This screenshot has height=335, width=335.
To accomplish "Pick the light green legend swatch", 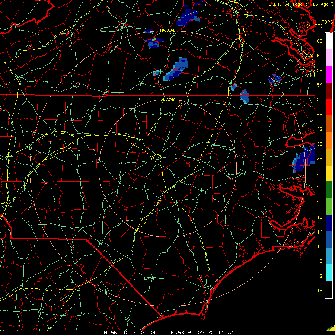I will tap(329, 206).
